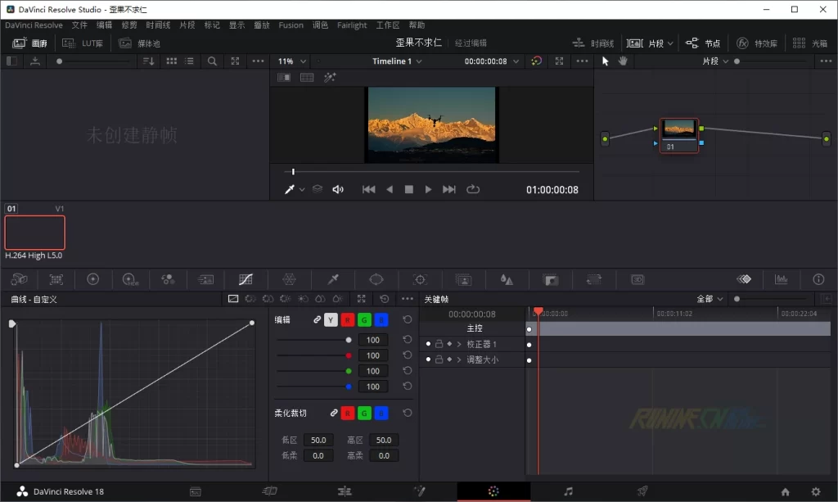838x502 pixels.
Task: Open the Timeline 1 dropdown
Action: pyautogui.click(x=398, y=61)
